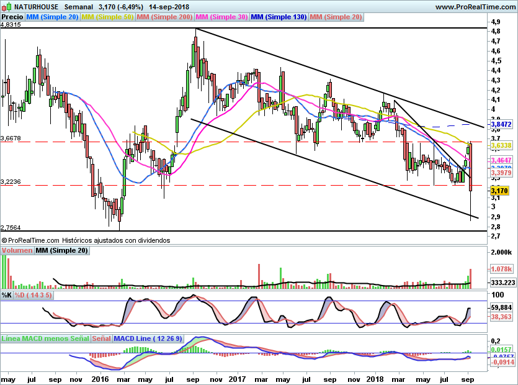Image resolution: width=518 pixels, height=385 pixels.
Task: Click the 59,884 stochastic value tag
Action: [x=501, y=307]
